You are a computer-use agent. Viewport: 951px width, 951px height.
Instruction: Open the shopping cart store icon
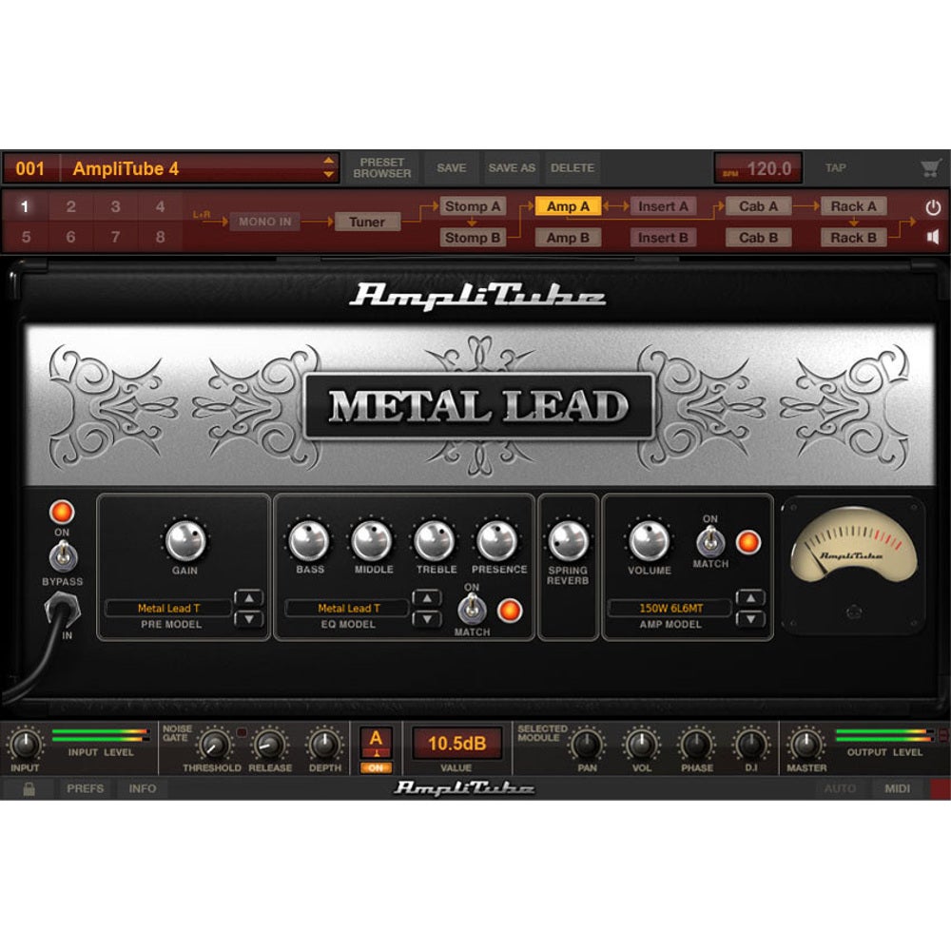[x=930, y=168]
